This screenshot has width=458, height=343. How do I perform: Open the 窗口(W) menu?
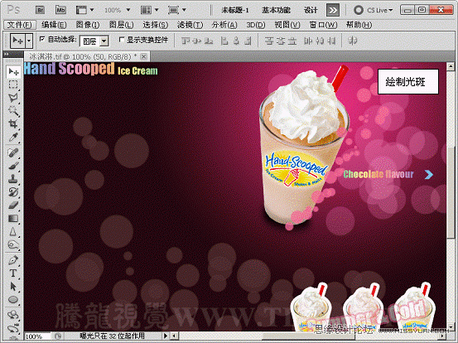pos(323,25)
